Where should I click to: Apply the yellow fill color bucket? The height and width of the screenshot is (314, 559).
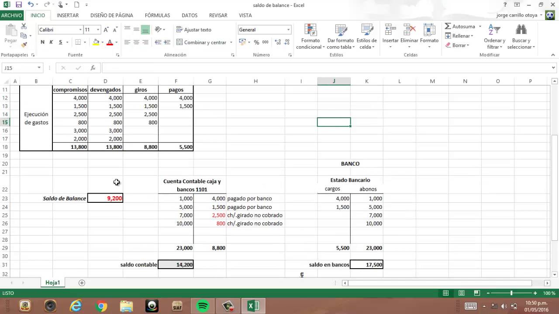click(x=96, y=42)
